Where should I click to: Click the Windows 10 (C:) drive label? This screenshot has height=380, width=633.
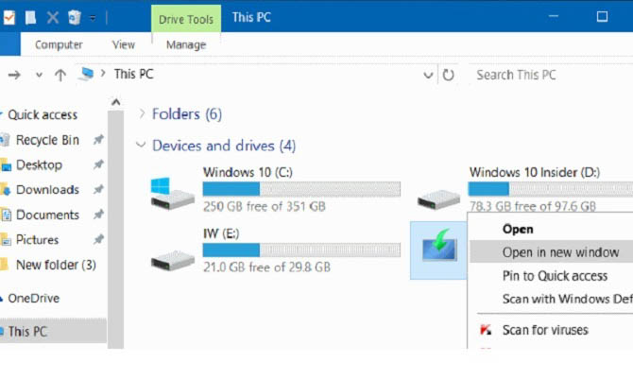click(x=248, y=172)
